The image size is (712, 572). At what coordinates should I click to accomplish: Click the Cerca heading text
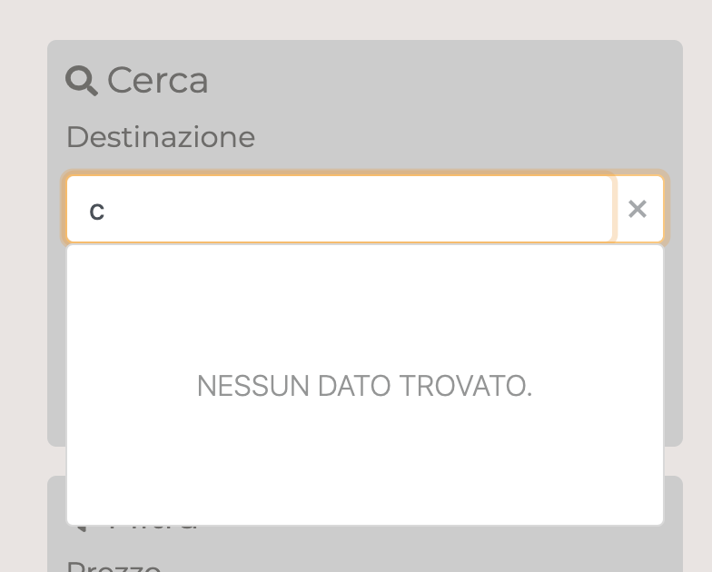pyautogui.click(x=158, y=81)
